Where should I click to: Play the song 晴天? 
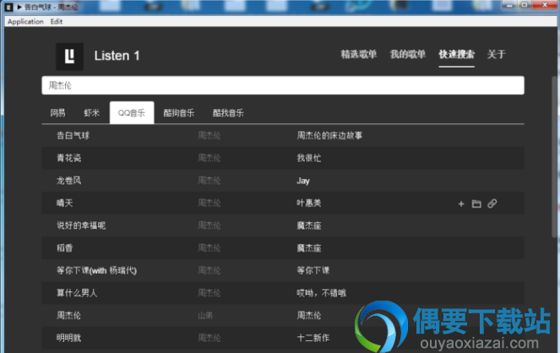[x=65, y=203]
